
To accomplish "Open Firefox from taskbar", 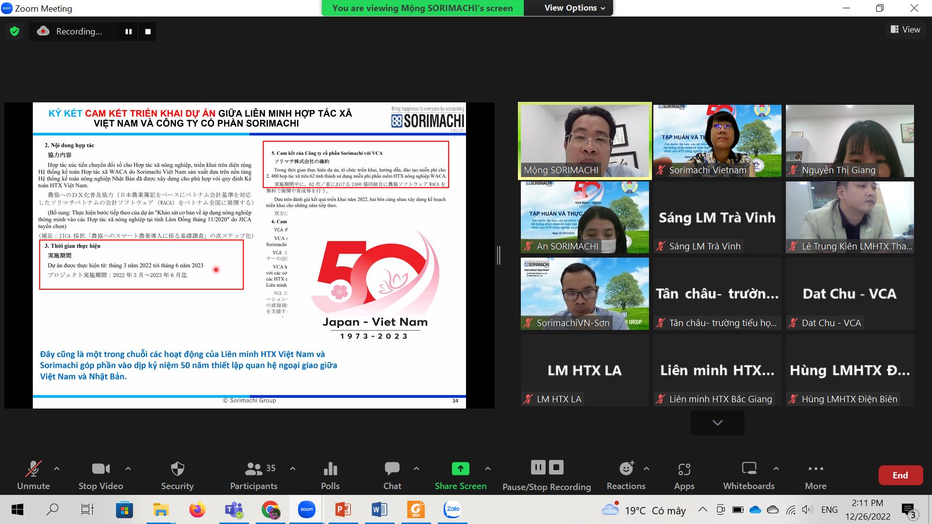I will coord(197,509).
